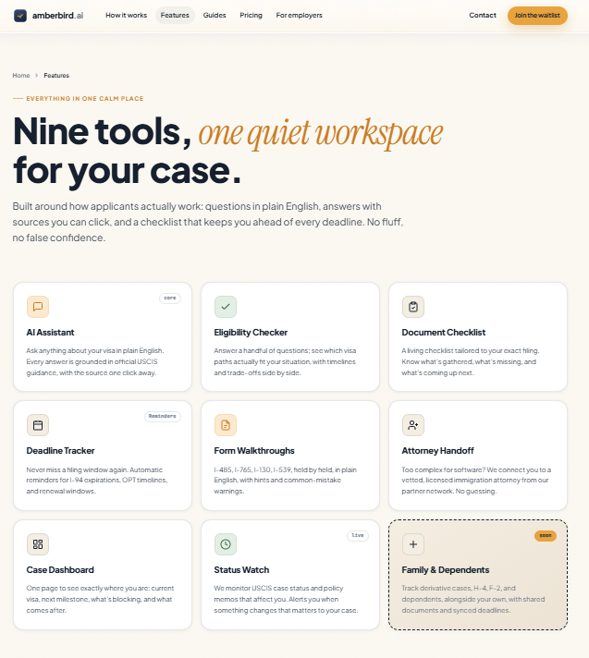Click the amberbird.ai brand name
Viewport: 589px width, 658px height.
57,16
